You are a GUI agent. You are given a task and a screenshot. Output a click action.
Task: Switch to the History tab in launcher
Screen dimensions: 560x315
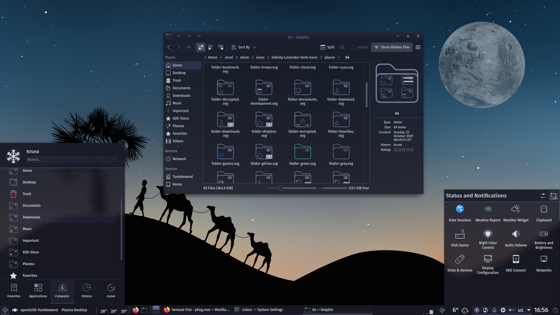87,291
